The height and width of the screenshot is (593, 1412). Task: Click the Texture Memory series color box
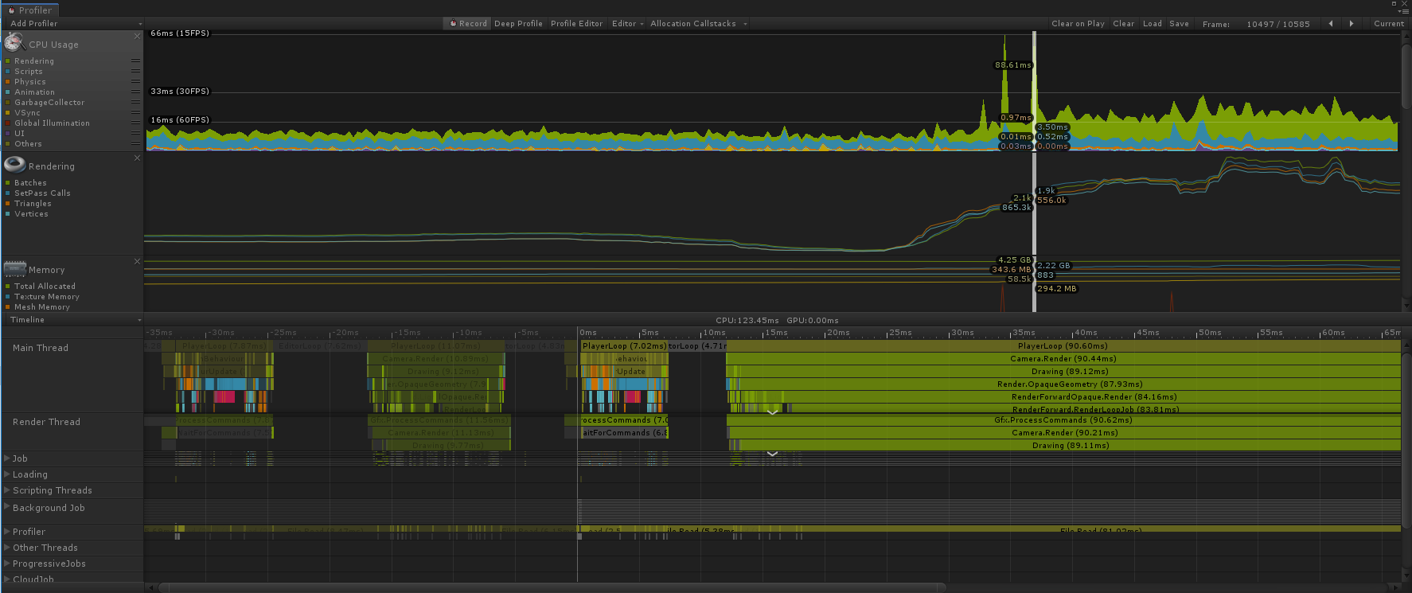click(8, 297)
